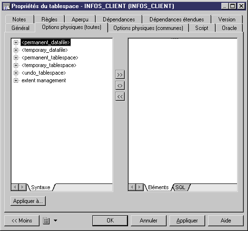This screenshot has height=231, width=248.
Task: Open dropdown arrow next to properties icon
Action: [x=55, y=221]
